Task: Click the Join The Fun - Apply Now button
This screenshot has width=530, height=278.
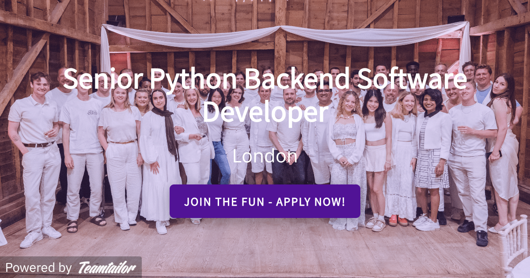Action: (265, 201)
